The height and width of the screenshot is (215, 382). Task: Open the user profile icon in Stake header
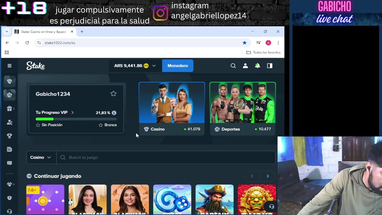pyautogui.click(x=245, y=66)
